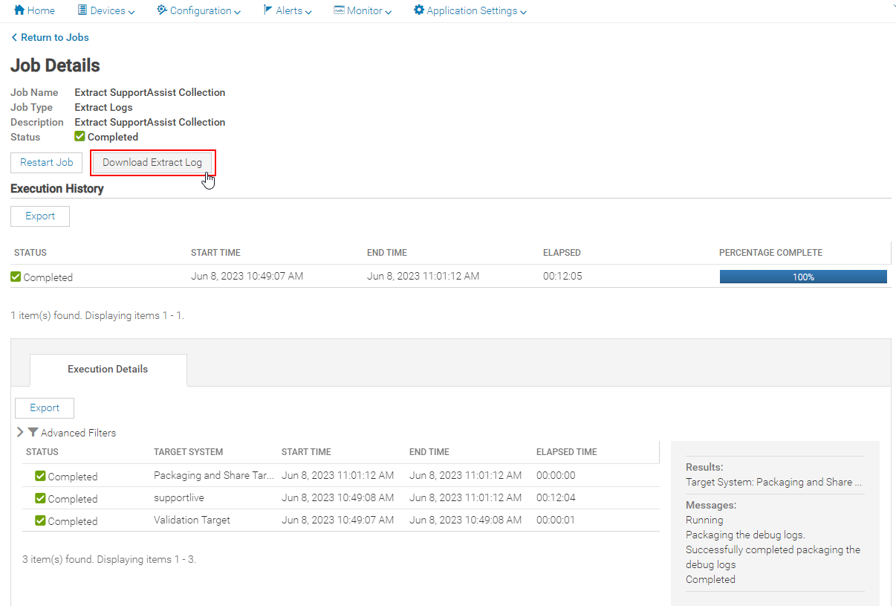Click the Return to Jobs link

coord(55,36)
